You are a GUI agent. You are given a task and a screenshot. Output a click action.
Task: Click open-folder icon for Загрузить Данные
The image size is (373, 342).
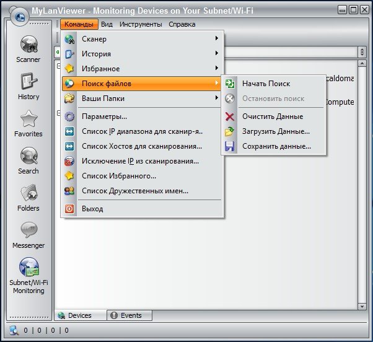[230, 131]
